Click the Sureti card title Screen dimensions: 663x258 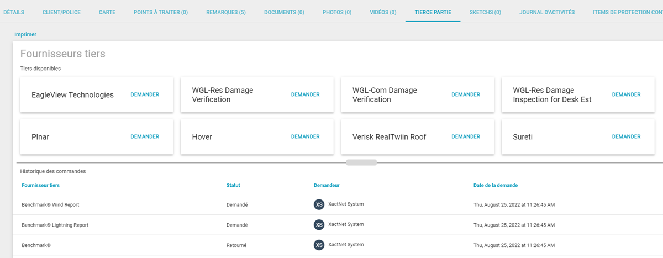point(523,137)
